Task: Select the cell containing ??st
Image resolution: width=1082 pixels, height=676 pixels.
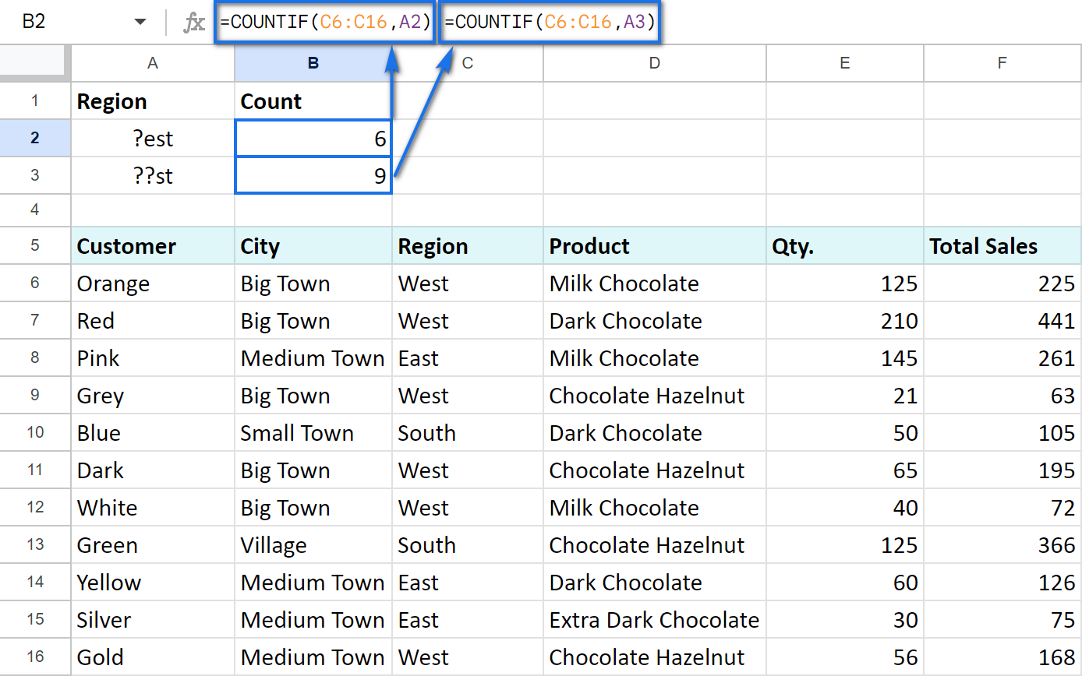Action: click(152, 175)
